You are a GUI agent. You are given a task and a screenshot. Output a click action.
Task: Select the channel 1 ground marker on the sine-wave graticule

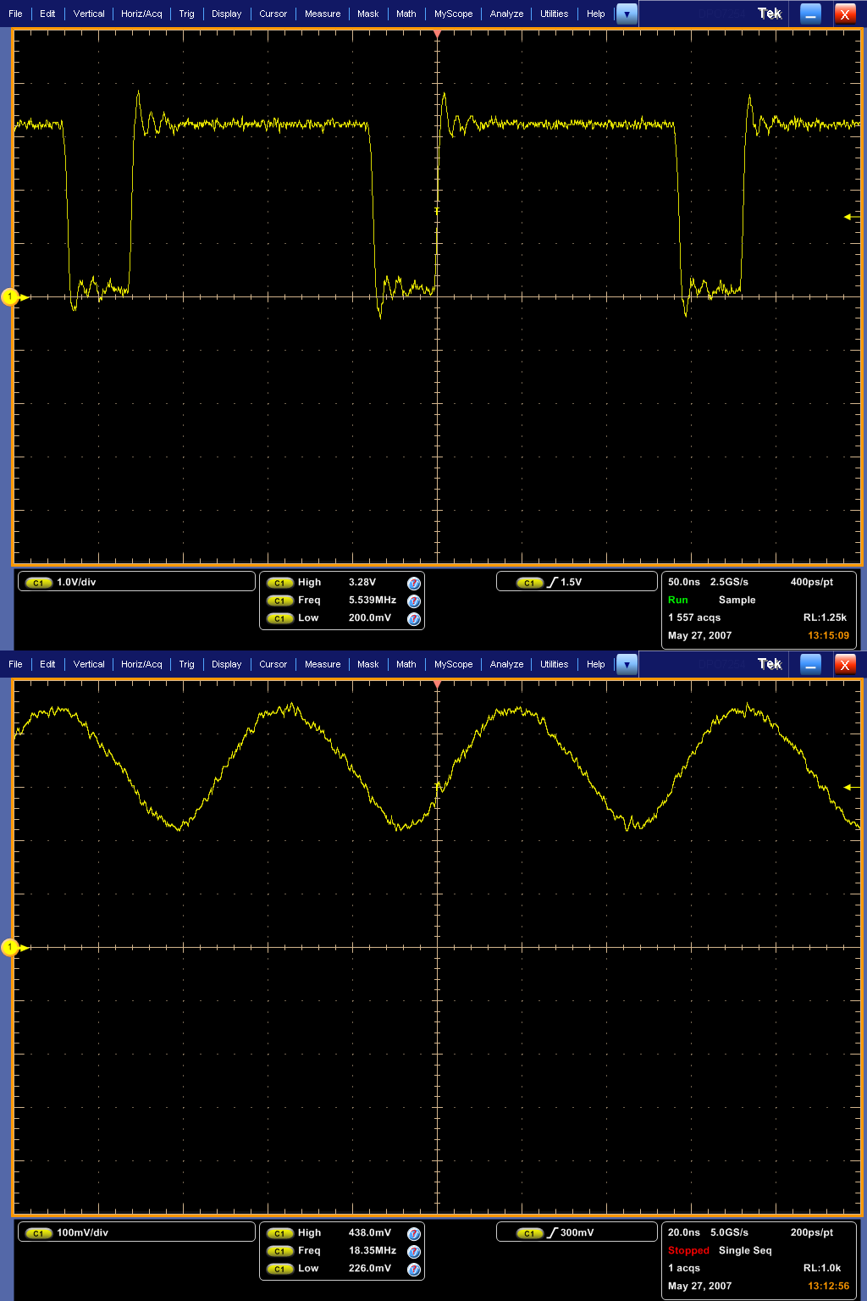pos(11,948)
